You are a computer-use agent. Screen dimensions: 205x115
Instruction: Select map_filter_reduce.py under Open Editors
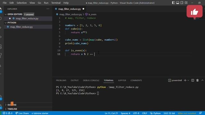click(27, 19)
